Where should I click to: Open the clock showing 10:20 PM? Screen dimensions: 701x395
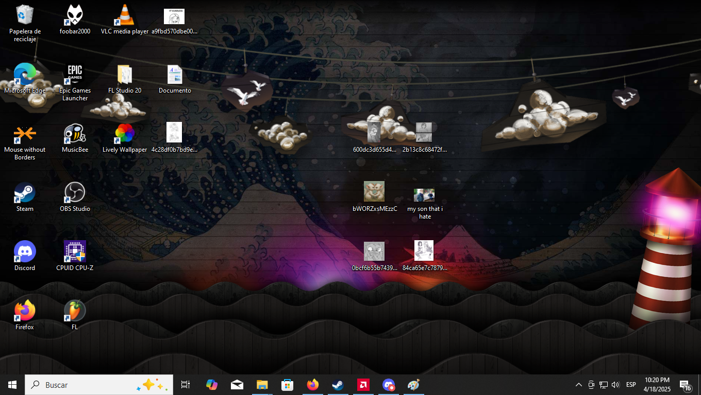657,385
